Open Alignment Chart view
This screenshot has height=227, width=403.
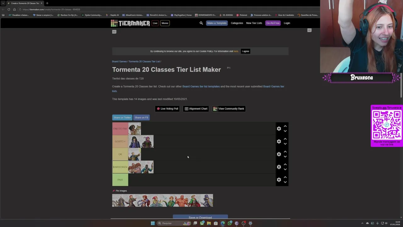(196, 109)
